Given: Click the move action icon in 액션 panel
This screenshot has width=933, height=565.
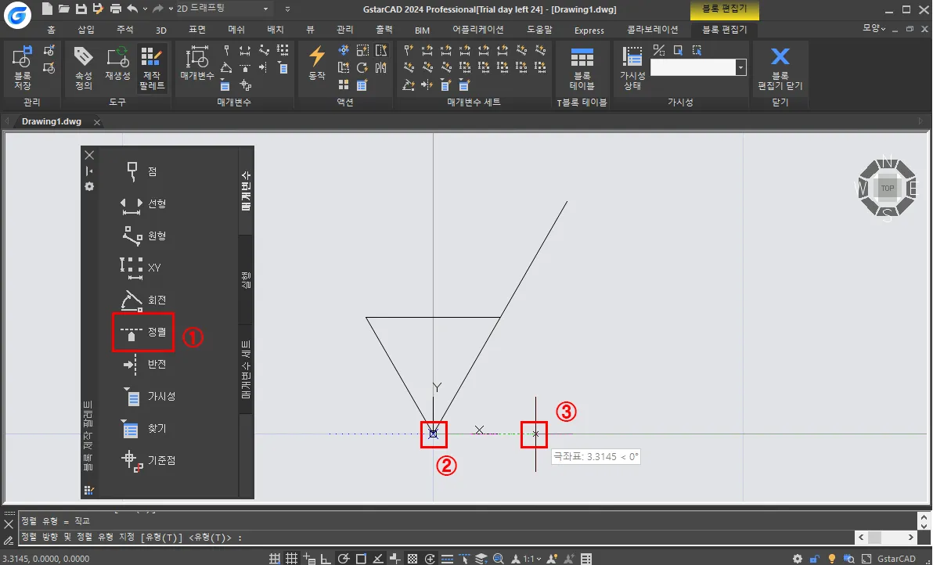Looking at the screenshot, I should tap(344, 50).
